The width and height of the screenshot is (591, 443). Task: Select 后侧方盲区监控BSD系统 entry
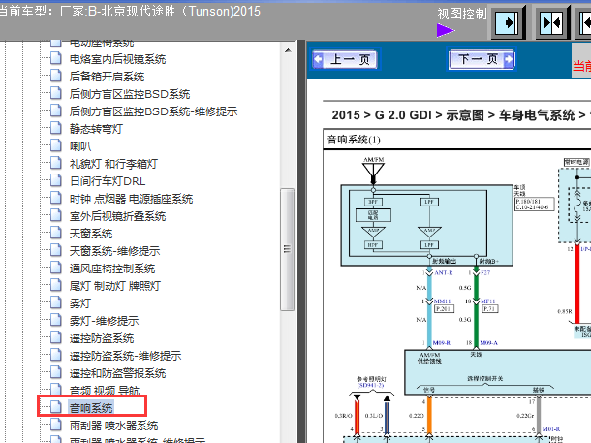coord(130,94)
